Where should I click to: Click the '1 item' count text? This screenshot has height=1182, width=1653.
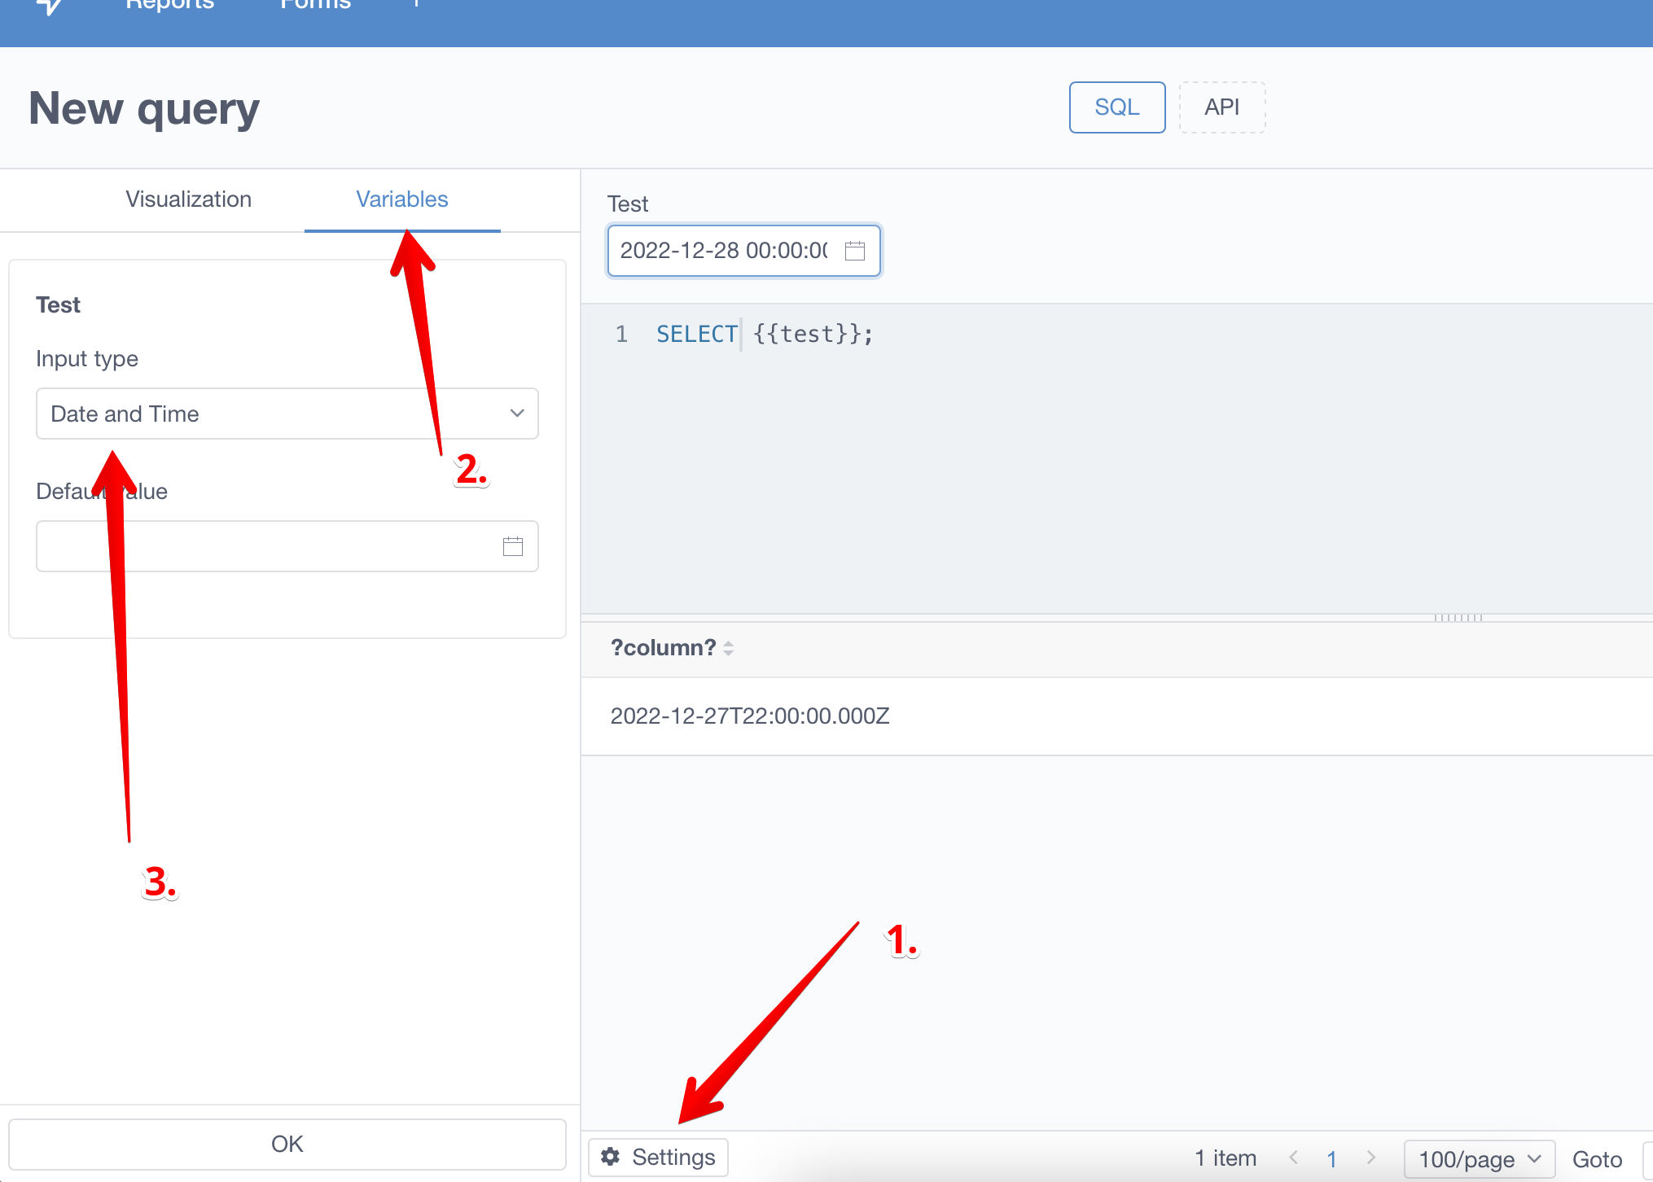click(x=1225, y=1158)
